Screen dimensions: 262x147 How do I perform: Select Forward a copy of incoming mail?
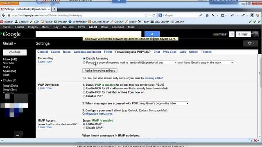click(84, 62)
